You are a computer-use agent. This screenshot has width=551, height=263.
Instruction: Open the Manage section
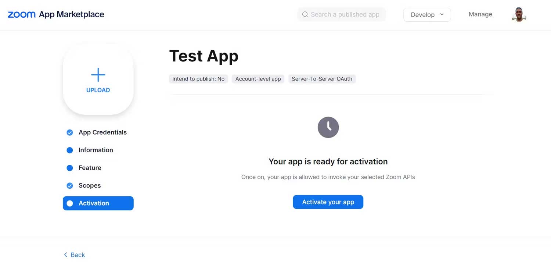click(480, 14)
